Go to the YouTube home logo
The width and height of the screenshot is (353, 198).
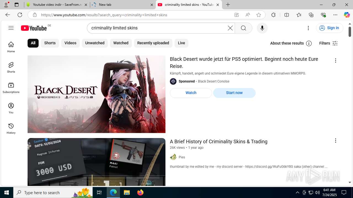click(x=34, y=28)
